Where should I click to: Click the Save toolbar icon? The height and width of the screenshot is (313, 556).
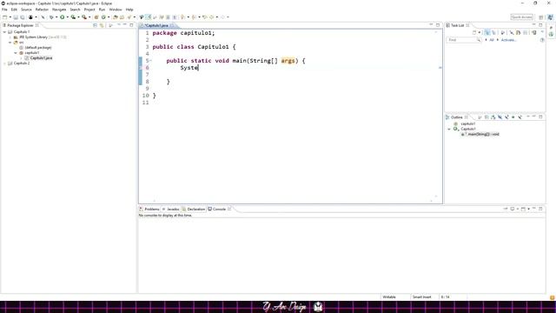(x=16, y=17)
